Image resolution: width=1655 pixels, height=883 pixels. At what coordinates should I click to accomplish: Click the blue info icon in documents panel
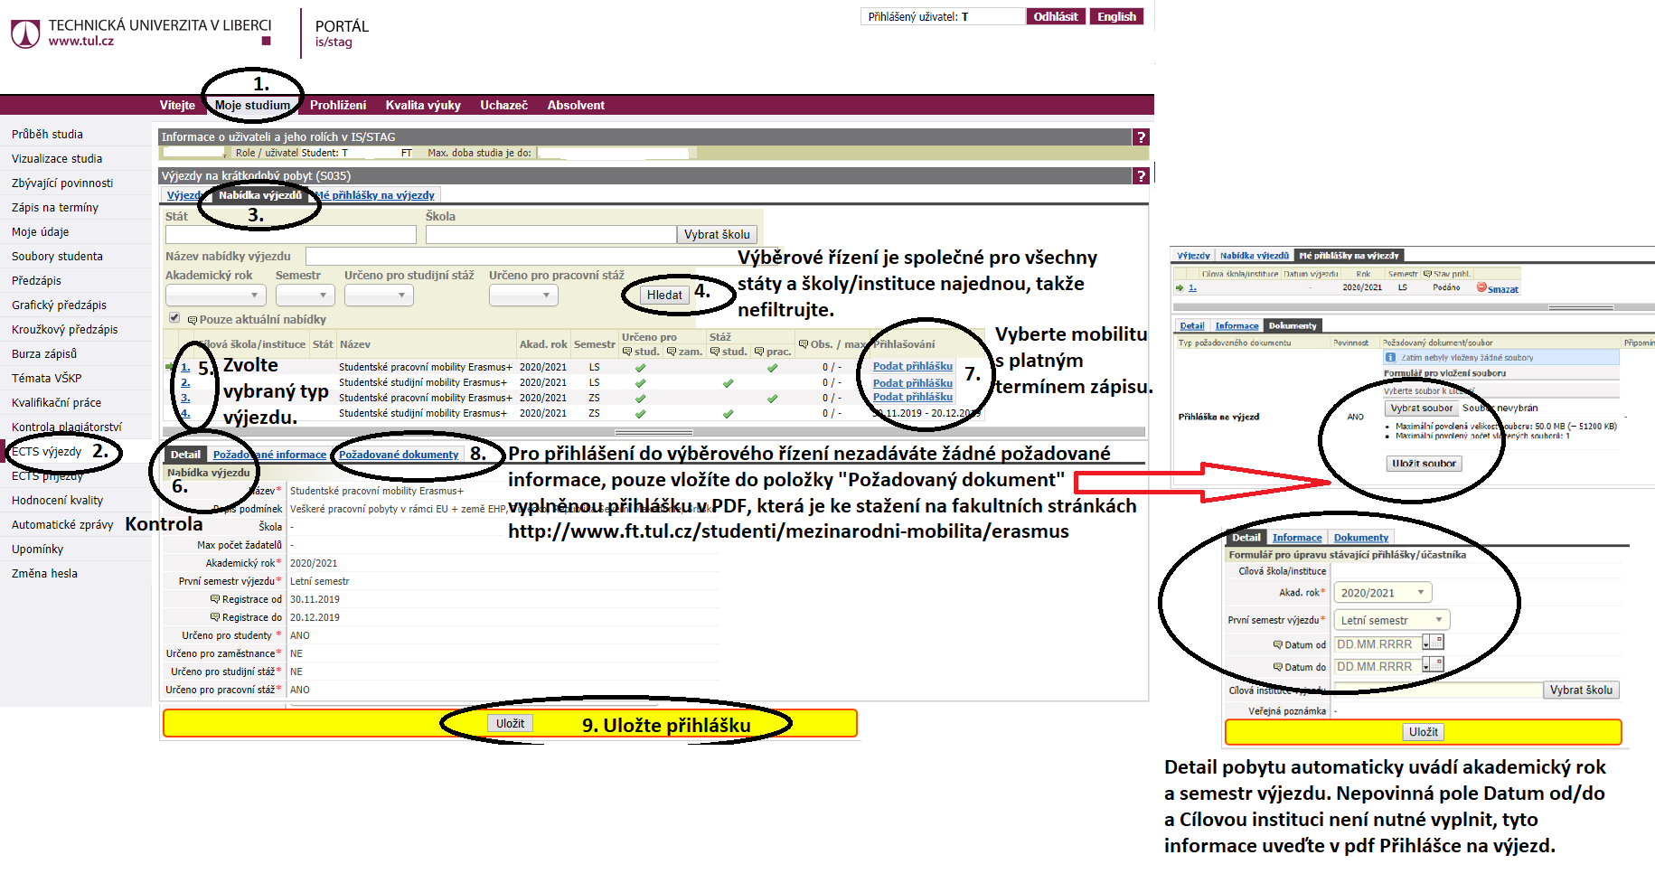coord(1390,358)
